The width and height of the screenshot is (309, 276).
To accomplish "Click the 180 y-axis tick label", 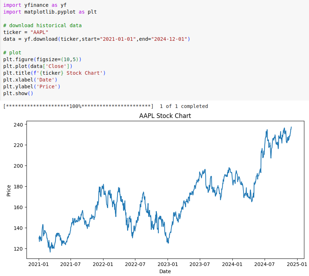I will pyautogui.click(x=18, y=187).
